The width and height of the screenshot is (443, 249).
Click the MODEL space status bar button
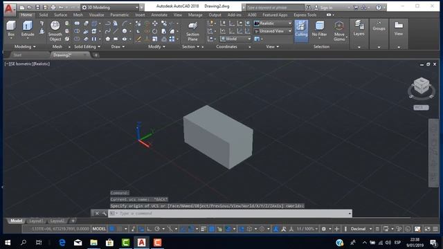click(x=99, y=229)
